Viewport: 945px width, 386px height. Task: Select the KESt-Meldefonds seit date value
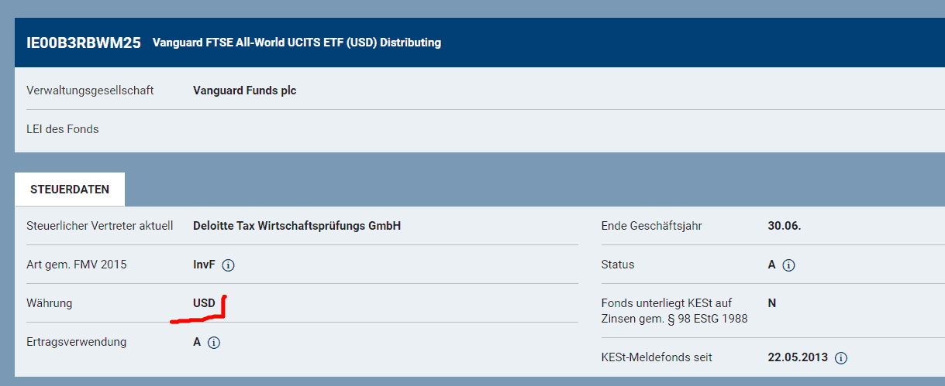(798, 357)
